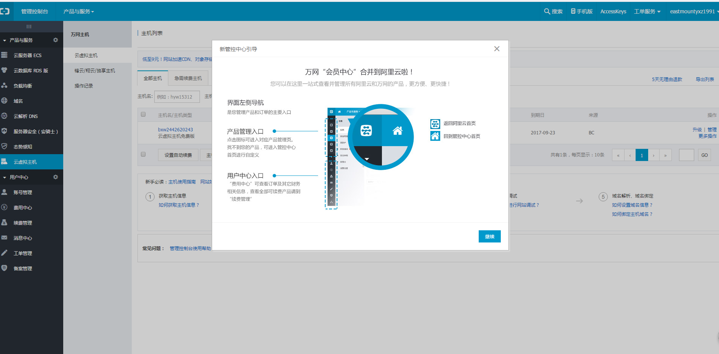Image resolution: width=719 pixels, height=354 pixels.
Task: Open 如何绑定主机域名 help link
Action: point(632,214)
